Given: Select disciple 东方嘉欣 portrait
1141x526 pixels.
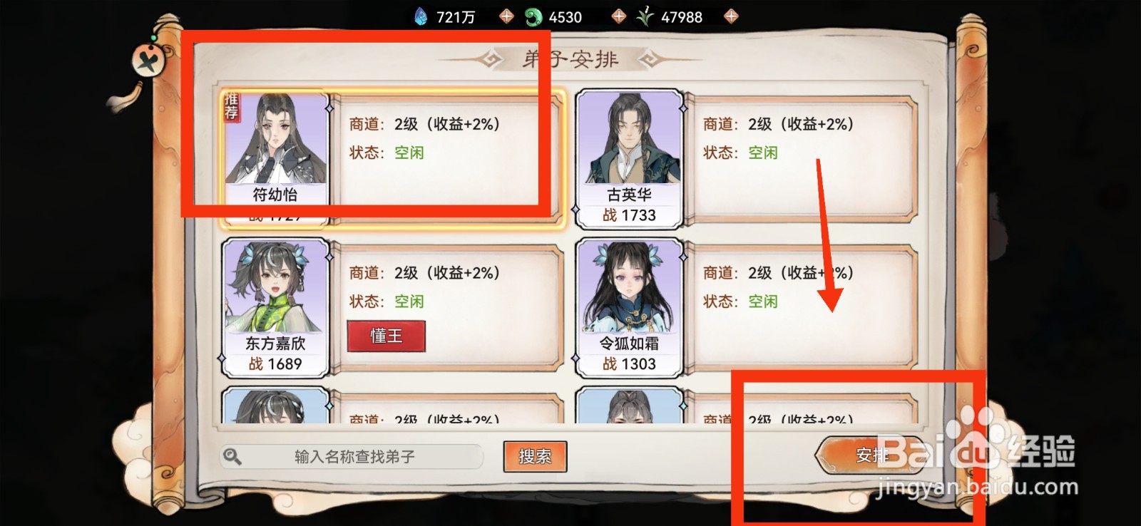Looking at the screenshot, I should pos(276,307).
